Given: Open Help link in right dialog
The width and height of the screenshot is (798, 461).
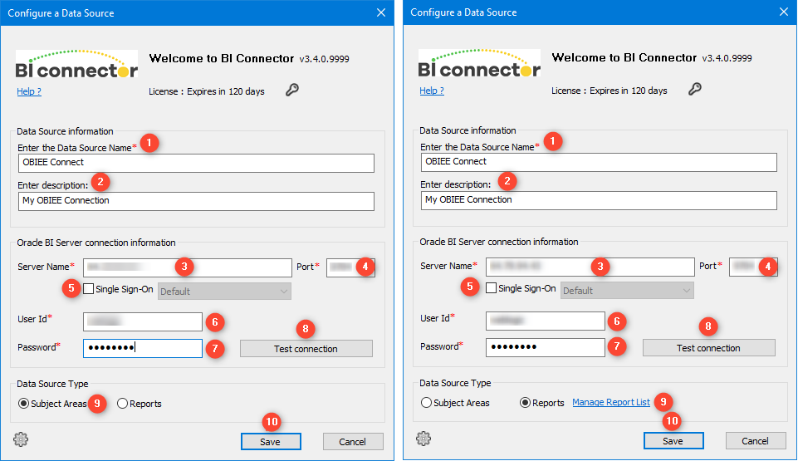Looking at the screenshot, I should (432, 91).
